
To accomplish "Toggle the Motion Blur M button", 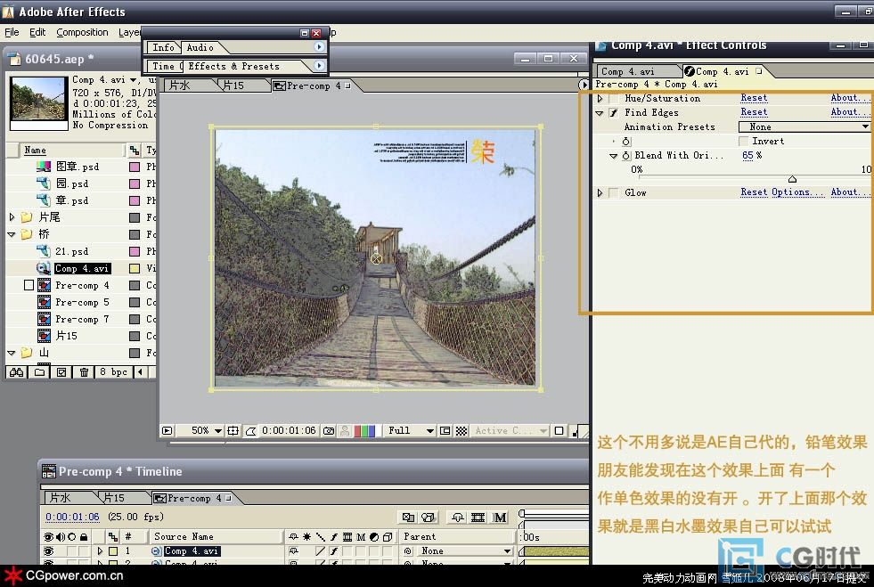I will [500, 518].
